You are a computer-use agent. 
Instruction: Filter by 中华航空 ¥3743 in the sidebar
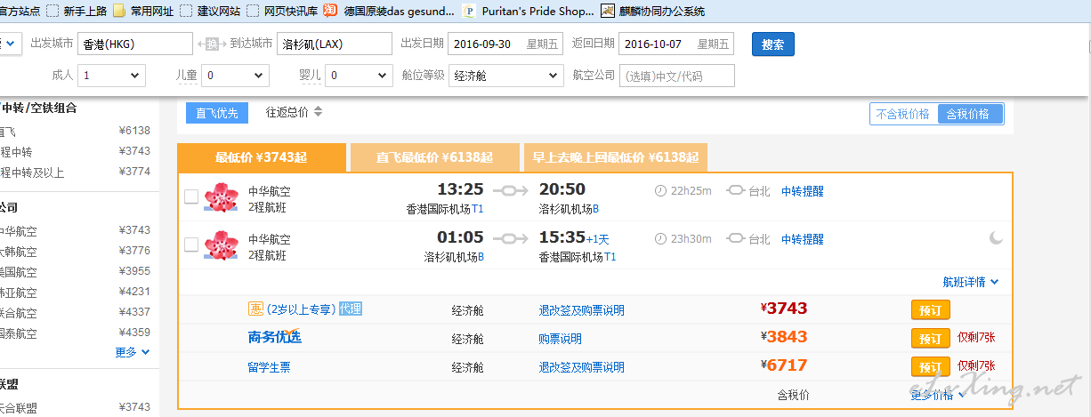tap(76, 230)
